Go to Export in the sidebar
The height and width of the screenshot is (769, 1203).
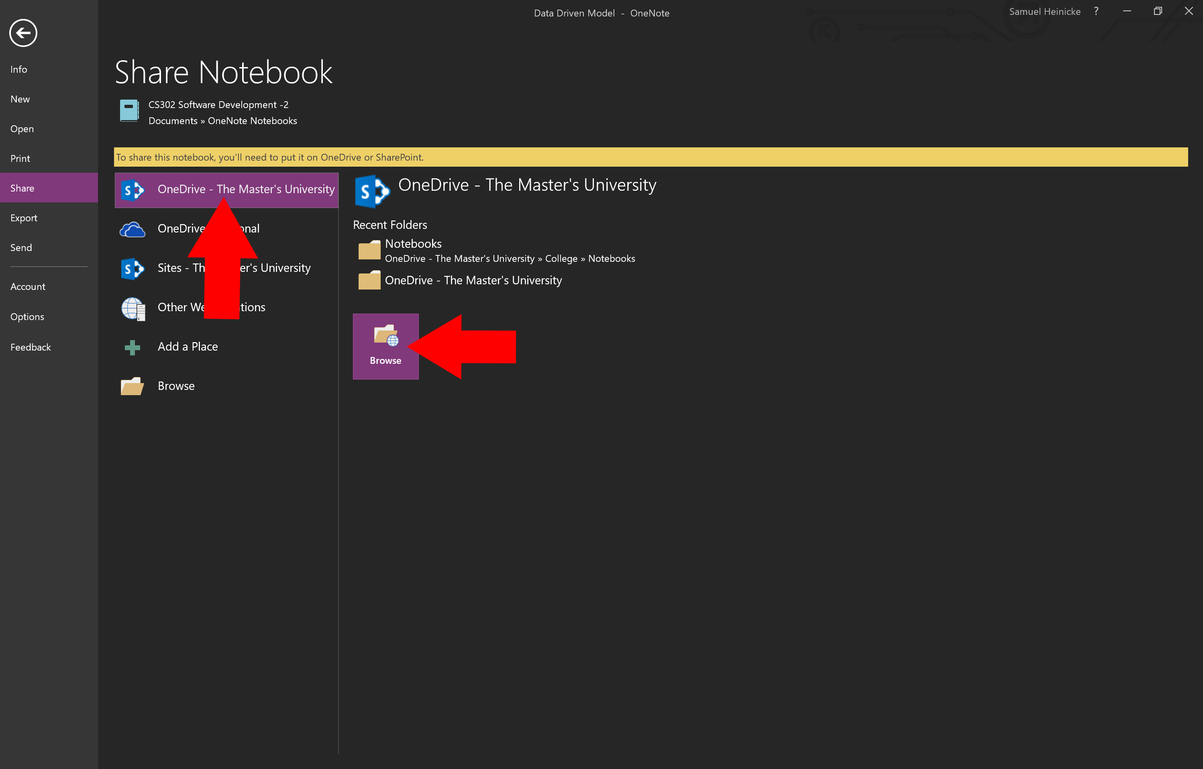tap(24, 218)
